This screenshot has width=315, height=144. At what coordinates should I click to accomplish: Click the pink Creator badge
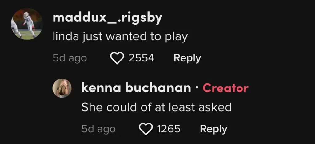point(225,88)
